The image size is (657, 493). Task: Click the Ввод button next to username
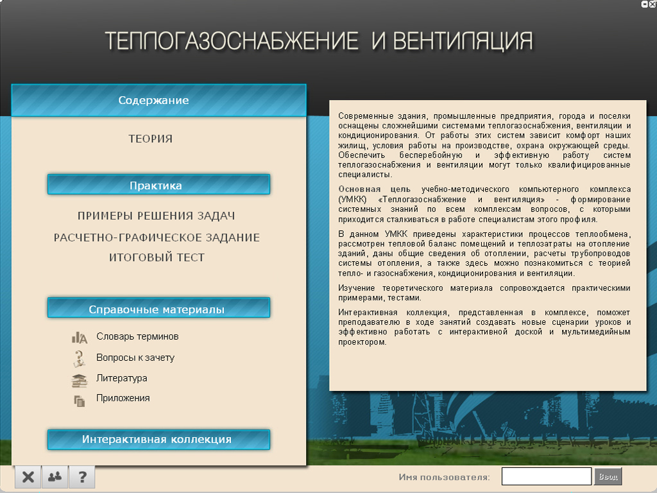[x=608, y=476]
